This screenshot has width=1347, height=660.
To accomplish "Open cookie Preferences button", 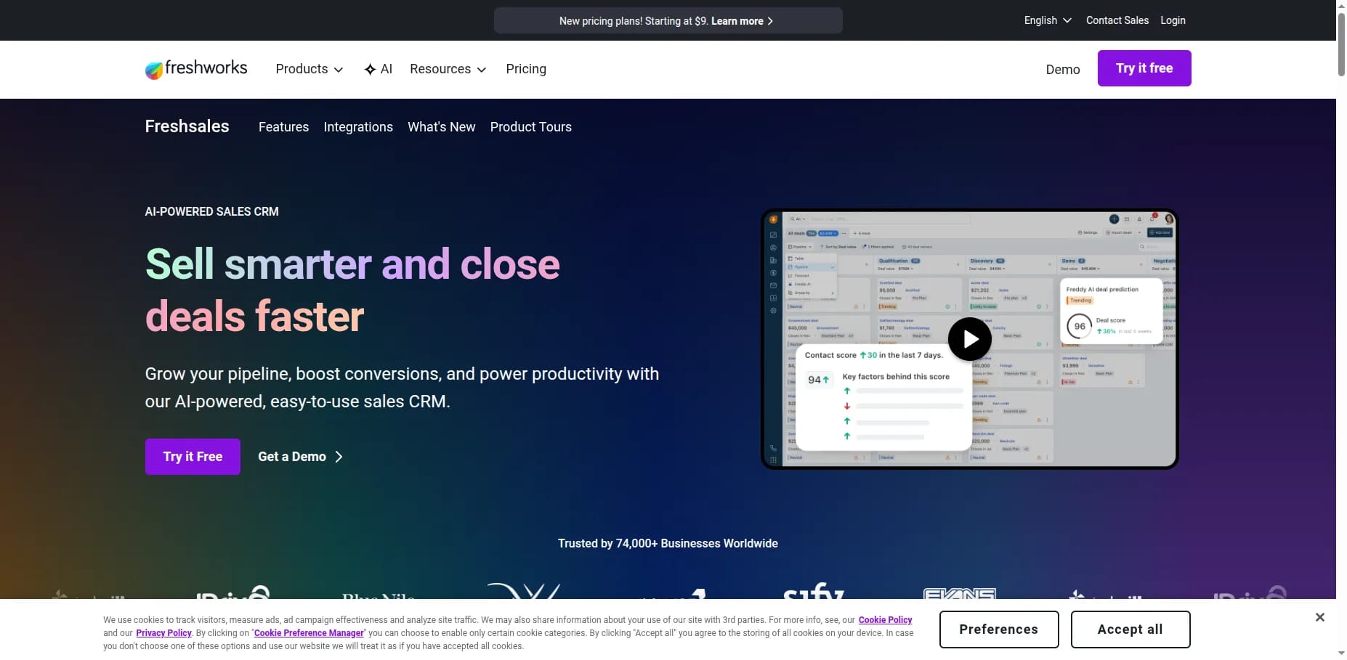I will (998, 630).
